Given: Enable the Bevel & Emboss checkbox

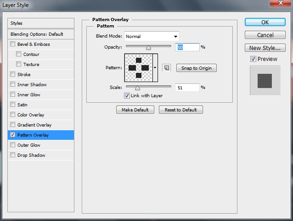Looking at the screenshot, I should tap(13, 44).
